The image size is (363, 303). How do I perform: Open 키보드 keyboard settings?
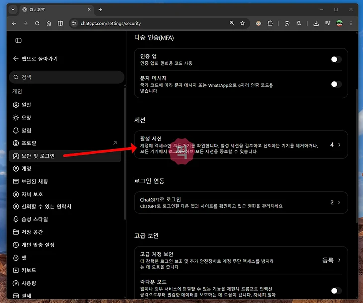tap(65, 270)
